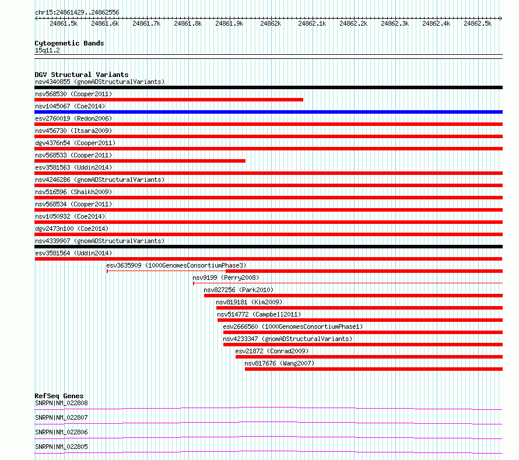Open SNRPN|NM_022807 transcript label
519x460 pixels.
pyautogui.click(x=62, y=417)
